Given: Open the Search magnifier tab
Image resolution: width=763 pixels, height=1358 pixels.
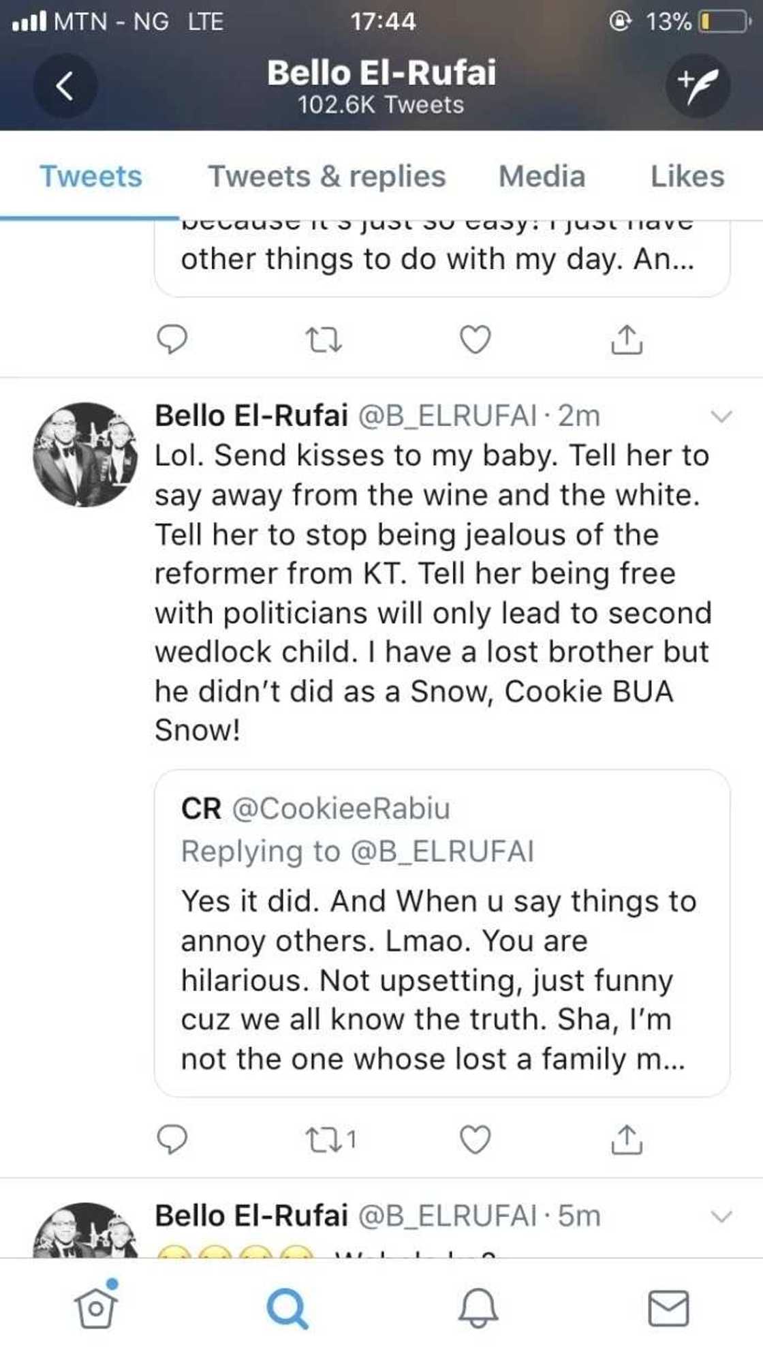Looking at the screenshot, I should [287, 1308].
